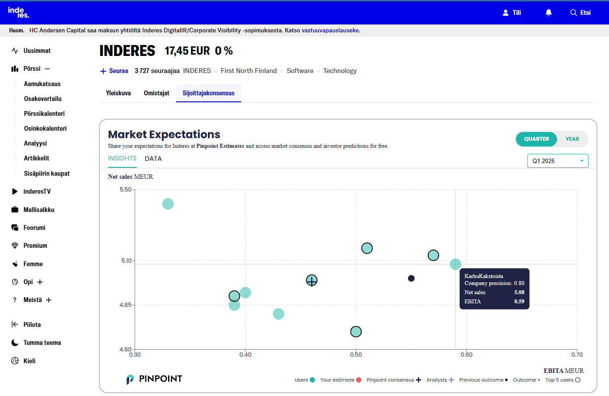609x396 pixels.
Task: Toggle Previous outcome legend item
Action: click(x=484, y=380)
